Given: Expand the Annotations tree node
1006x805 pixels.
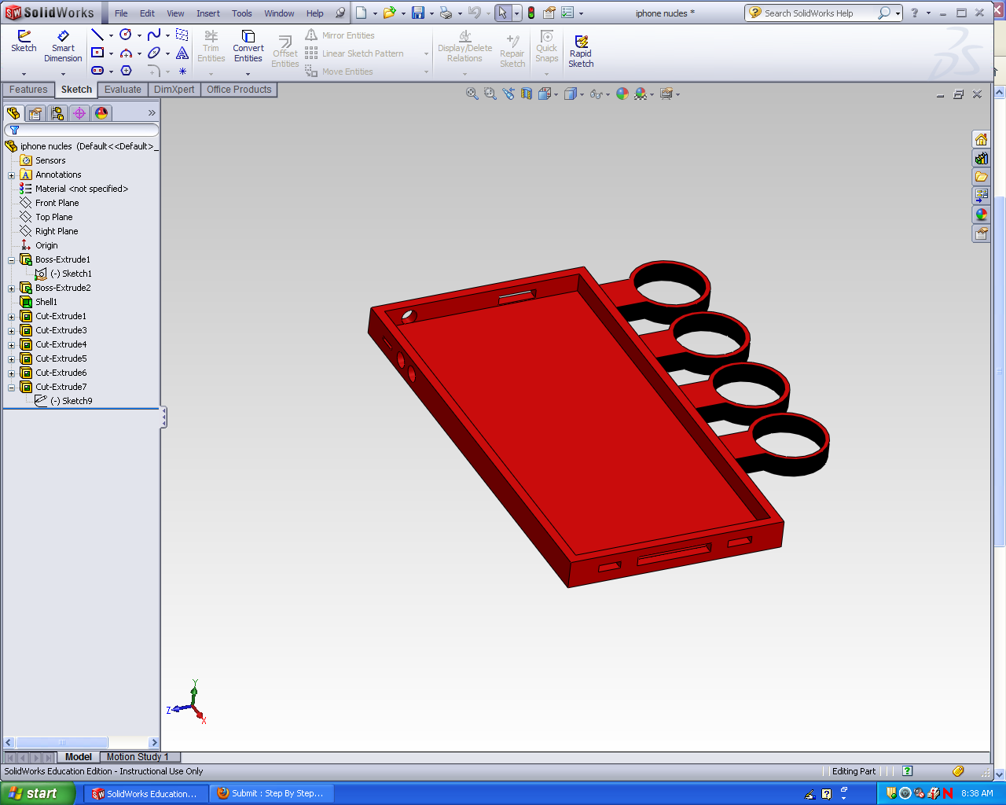Looking at the screenshot, I should click(11, 175).
